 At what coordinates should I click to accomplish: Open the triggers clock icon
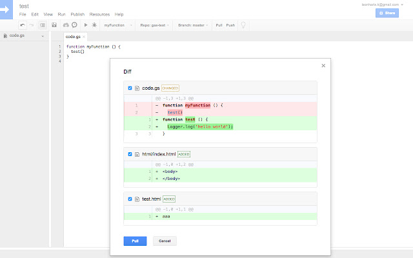(x=75, y=25)
